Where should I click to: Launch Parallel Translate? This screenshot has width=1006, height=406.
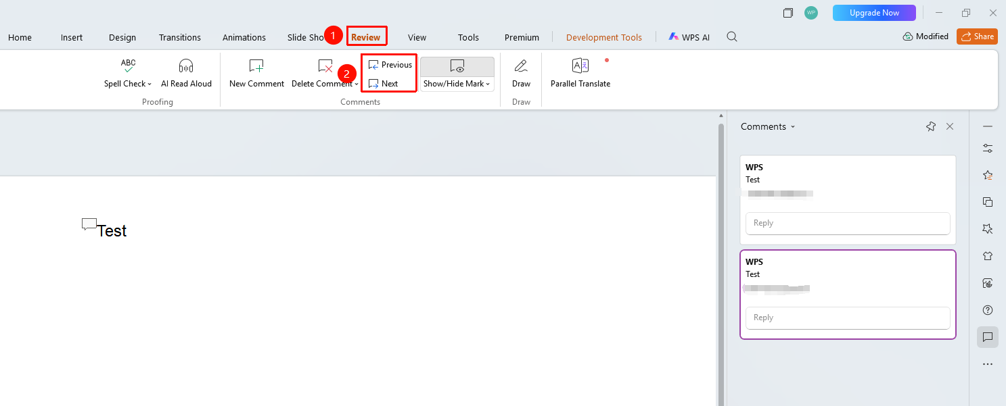click(x=580, y=74)
